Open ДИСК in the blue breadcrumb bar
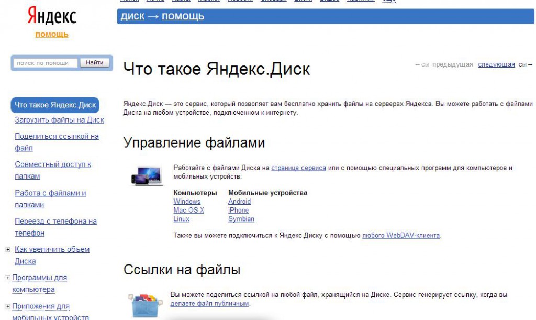 point(132,16)
